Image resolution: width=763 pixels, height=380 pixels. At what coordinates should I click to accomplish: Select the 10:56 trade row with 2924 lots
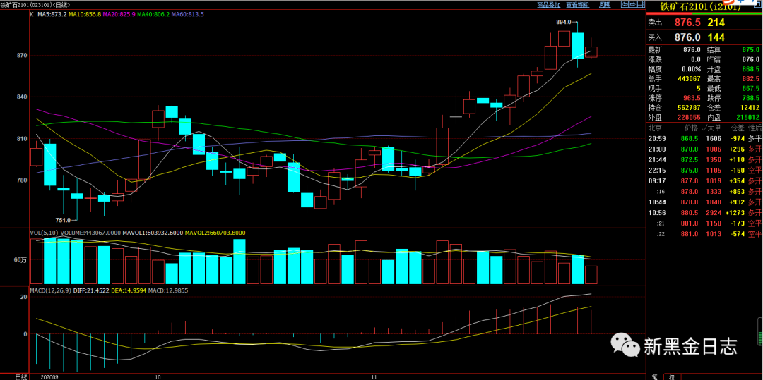(x=704, y=213)
